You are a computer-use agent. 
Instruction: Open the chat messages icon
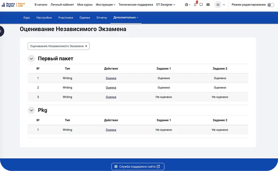coord(201,4)
